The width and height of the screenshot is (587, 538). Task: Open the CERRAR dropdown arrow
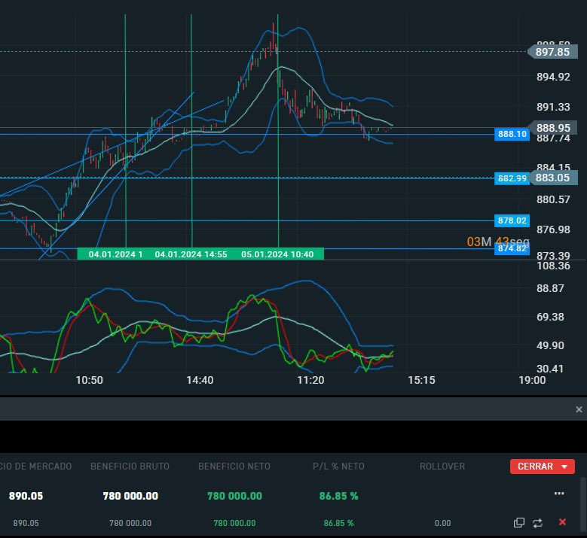(564, 467)
